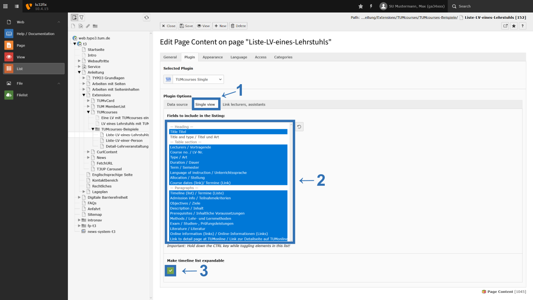Bookmark this page with star button

514,26
